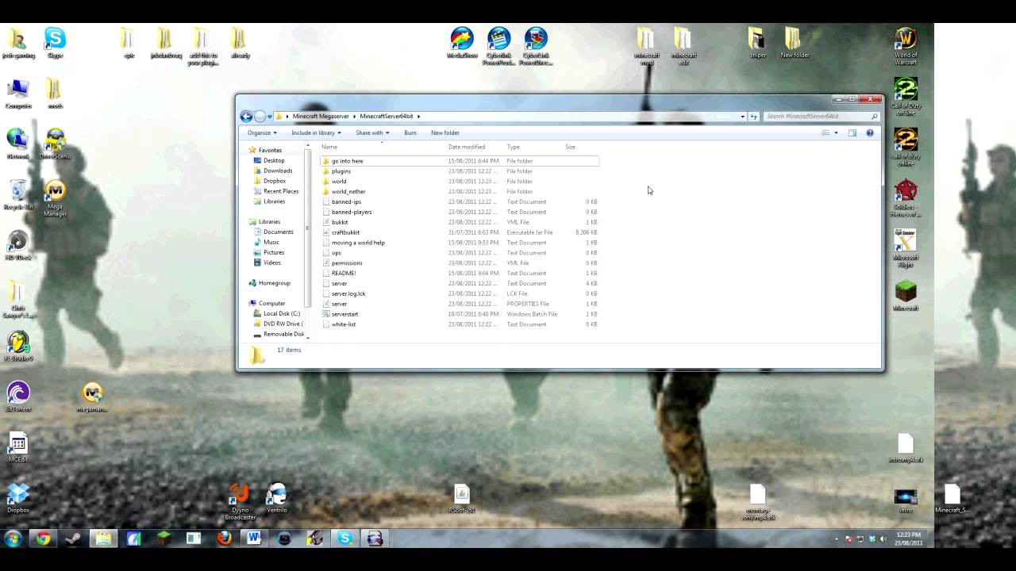This screenshot has height=571, width=1016.
Task: Select the Minecraft grass block desktop icon
Action: (x=906, y=296)
